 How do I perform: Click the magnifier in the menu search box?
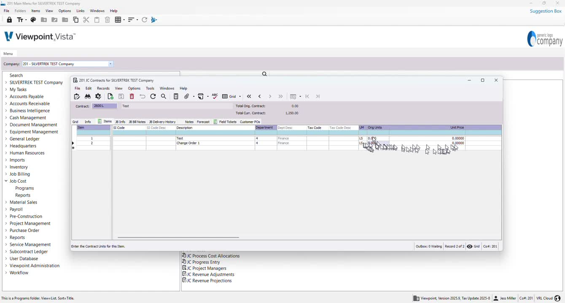tap(264, 74)
